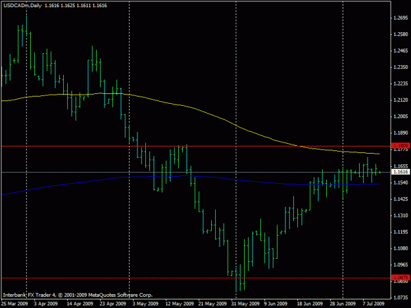Click the price scale value 1.1425
The image size is (411, 308).
(401, 199)
